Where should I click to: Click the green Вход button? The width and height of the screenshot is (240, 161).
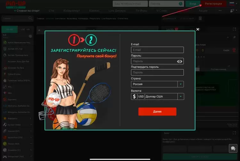point(193,4)
